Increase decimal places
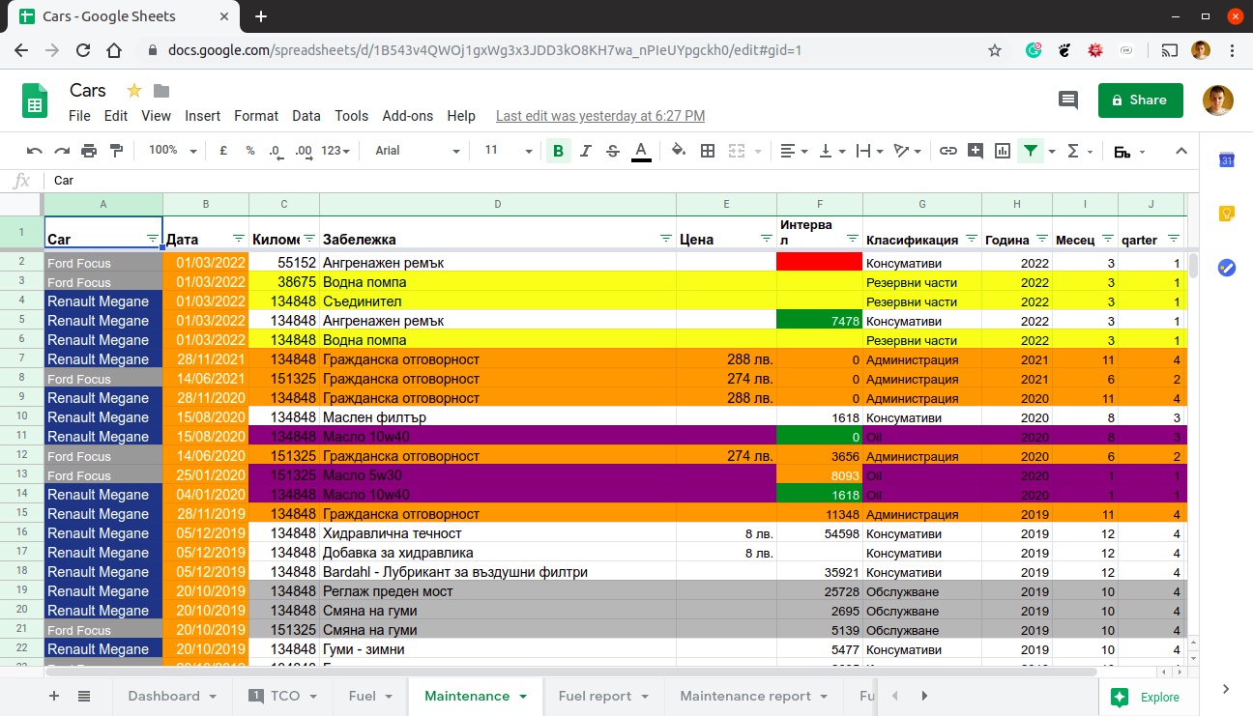 tap(304, 151)
